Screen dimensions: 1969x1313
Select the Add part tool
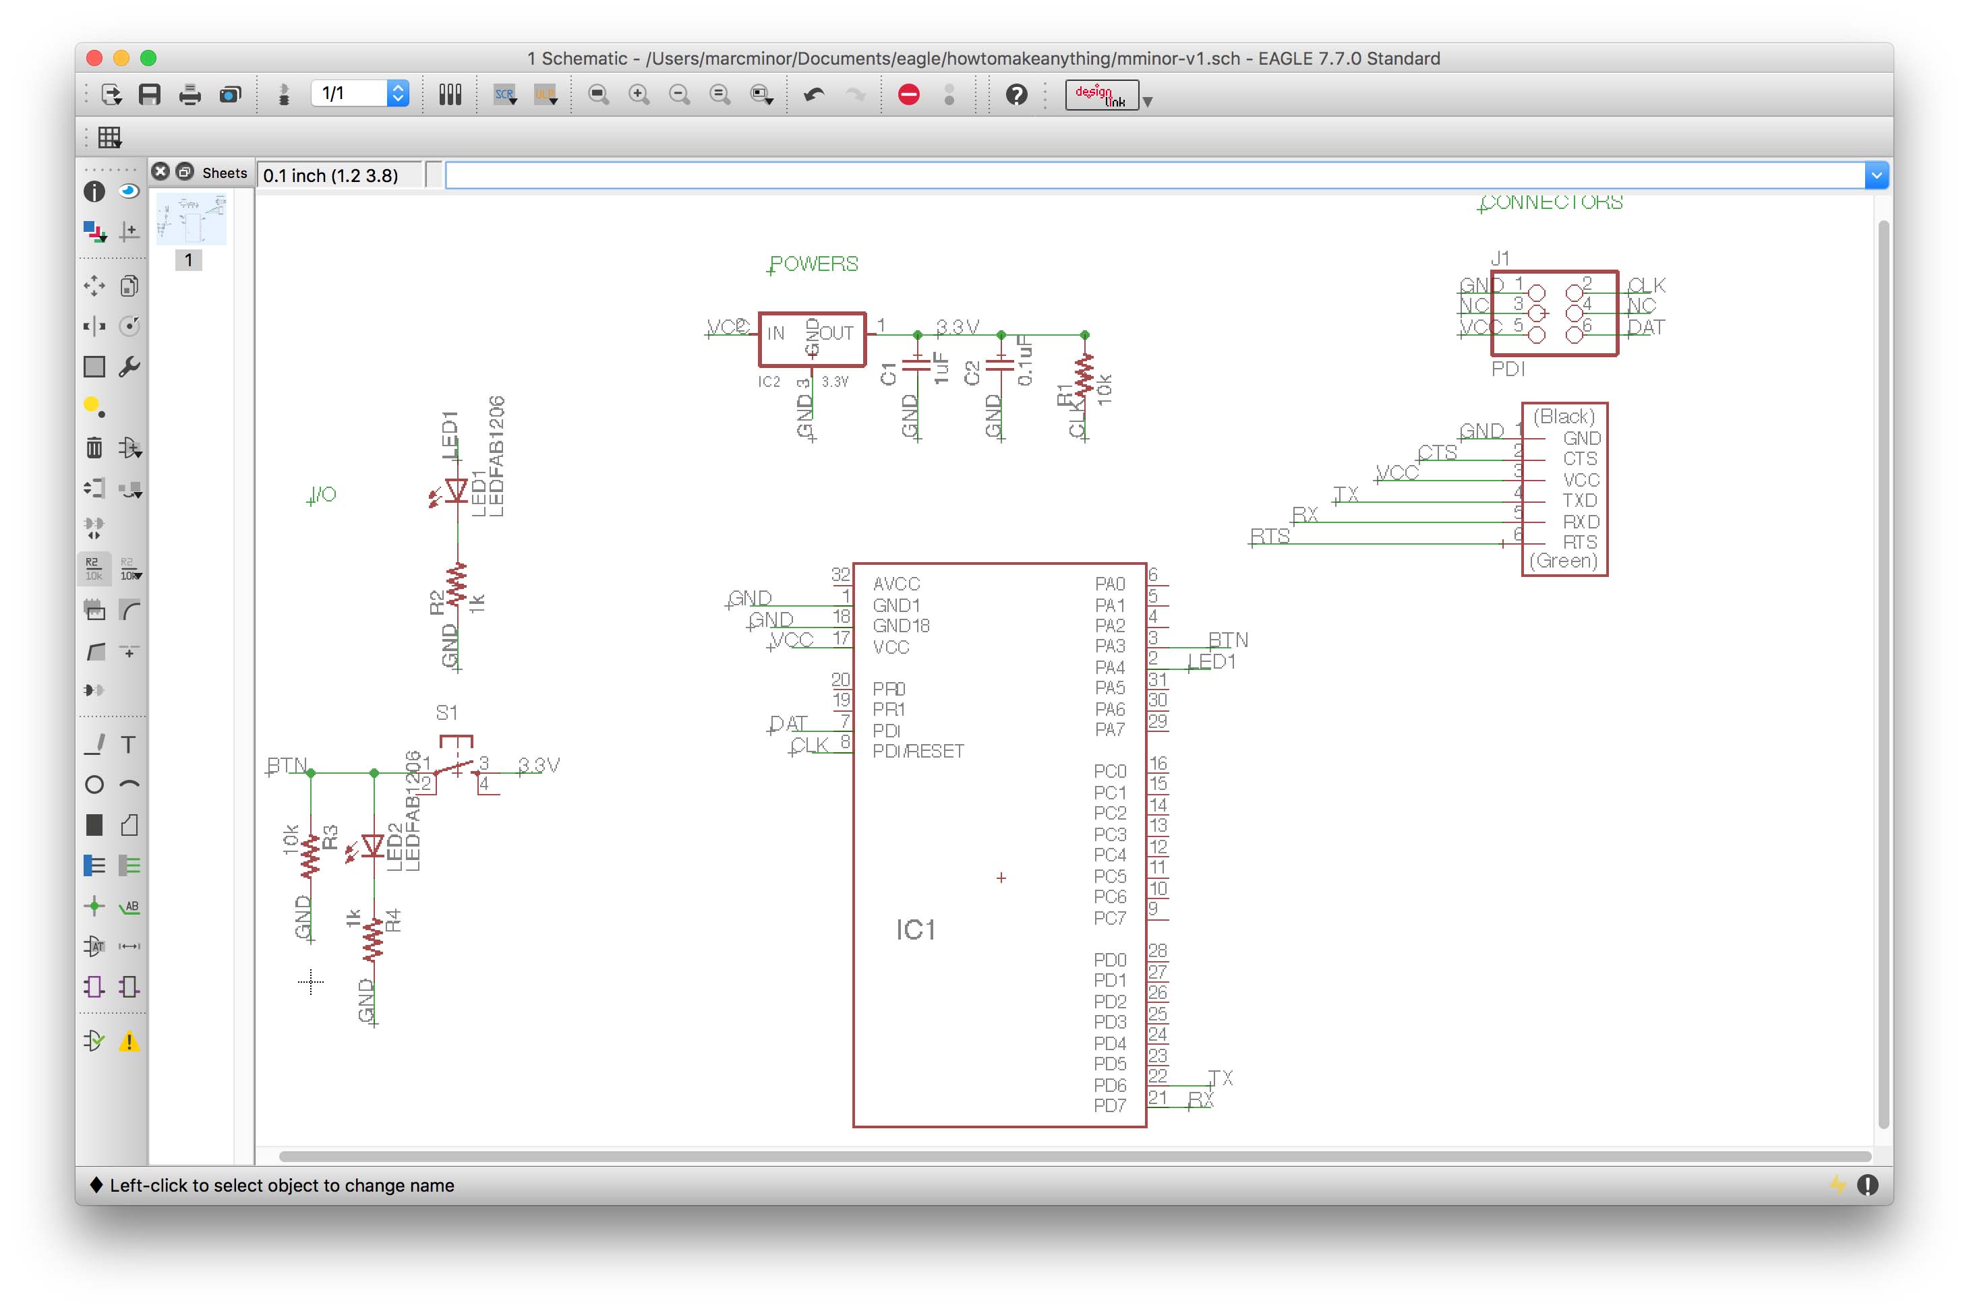tap(130, 448)
